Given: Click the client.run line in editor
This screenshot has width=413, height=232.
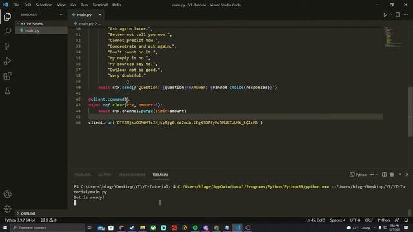Looking at the screenshot, I should [176, 122].
